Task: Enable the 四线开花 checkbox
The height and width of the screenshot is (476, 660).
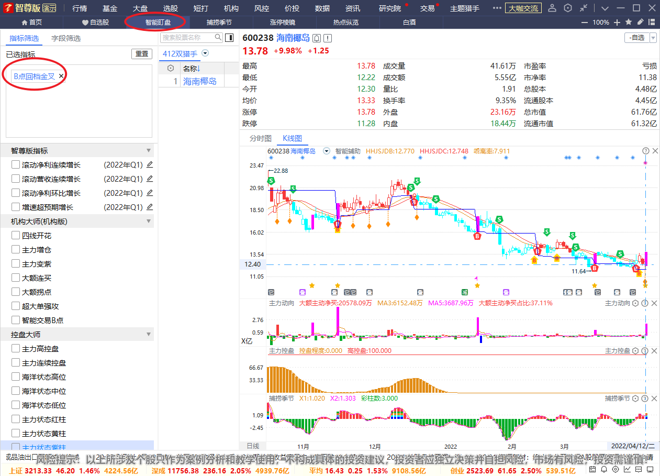Action: (16, 236)
